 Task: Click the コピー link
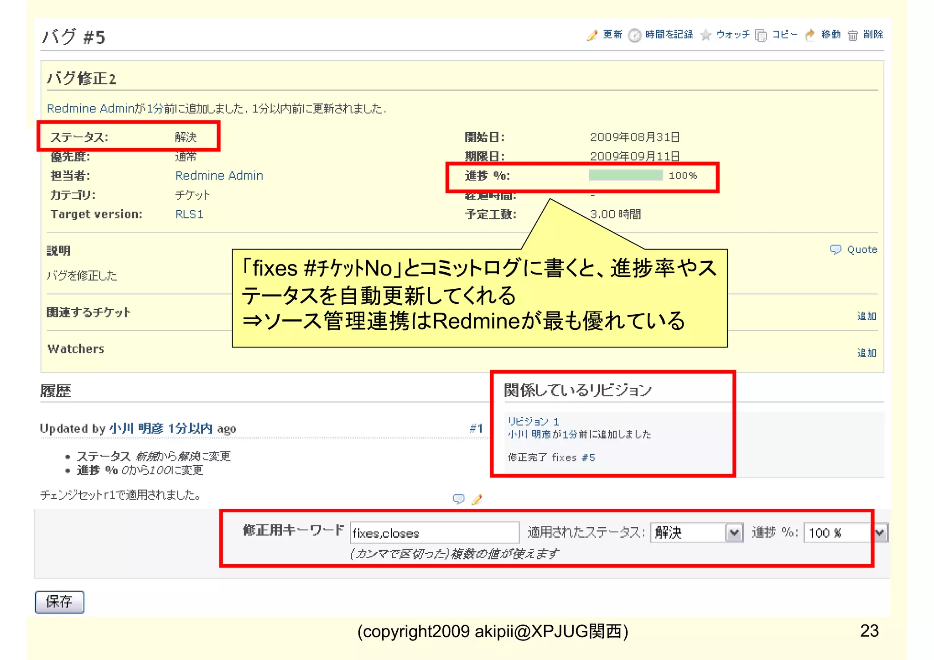coord(785,35)
